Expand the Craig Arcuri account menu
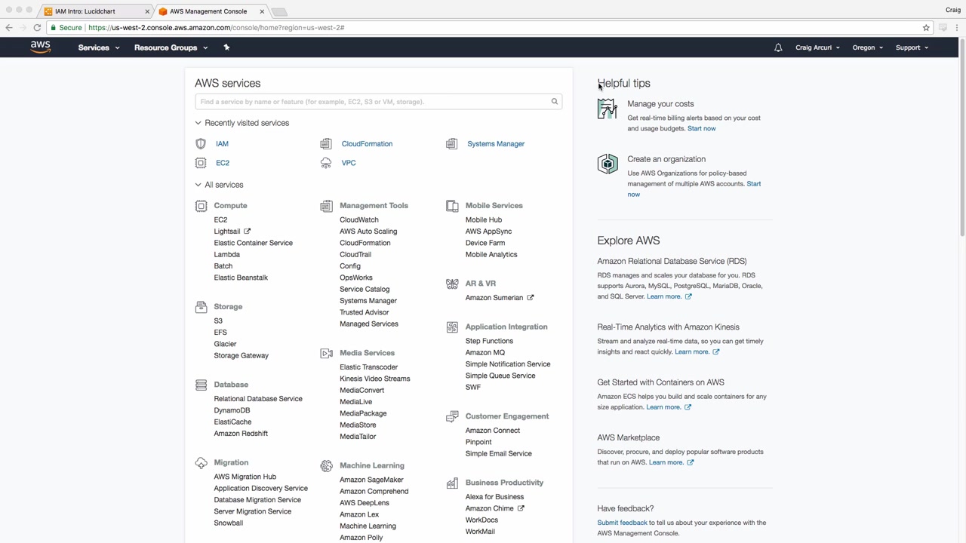The image size is (966, 543). (817, 48)
